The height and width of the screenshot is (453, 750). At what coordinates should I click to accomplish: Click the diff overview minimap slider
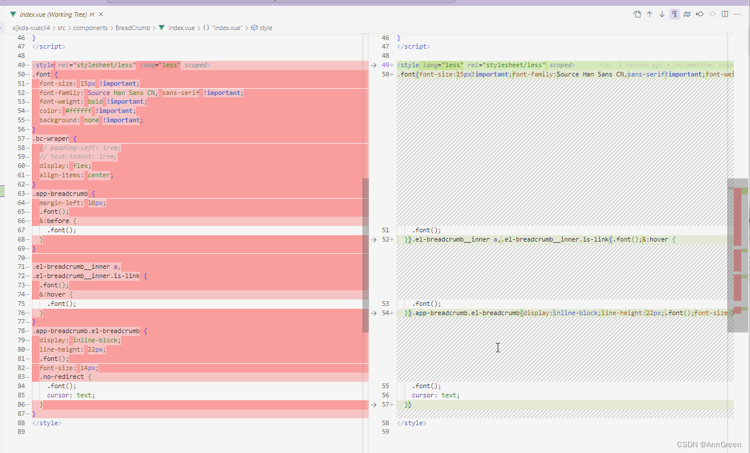tap(737, 255)
